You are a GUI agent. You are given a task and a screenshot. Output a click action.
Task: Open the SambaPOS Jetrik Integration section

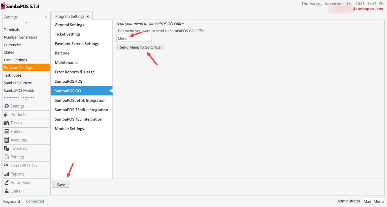tap(80, 100)
